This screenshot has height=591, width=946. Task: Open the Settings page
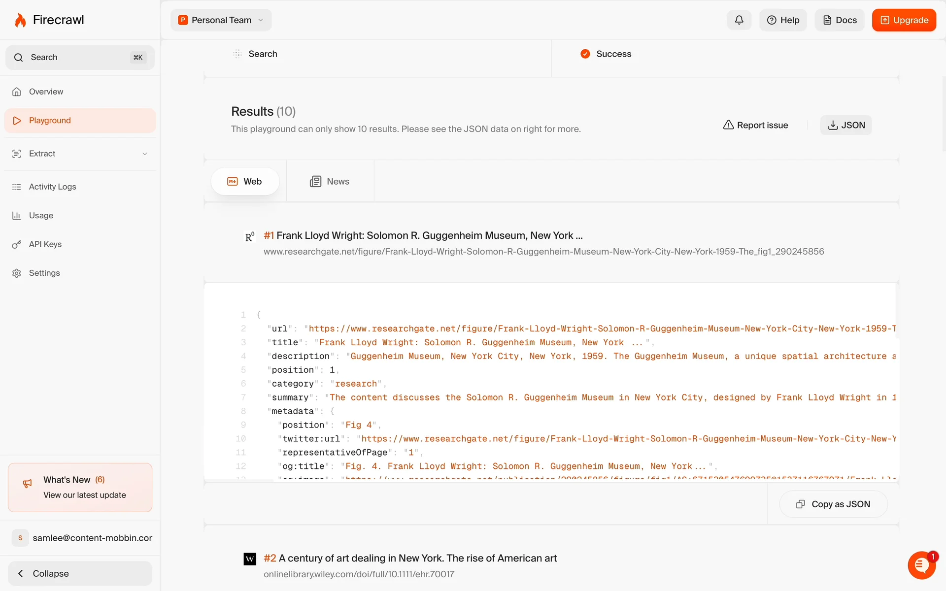[x=44, y=273]
